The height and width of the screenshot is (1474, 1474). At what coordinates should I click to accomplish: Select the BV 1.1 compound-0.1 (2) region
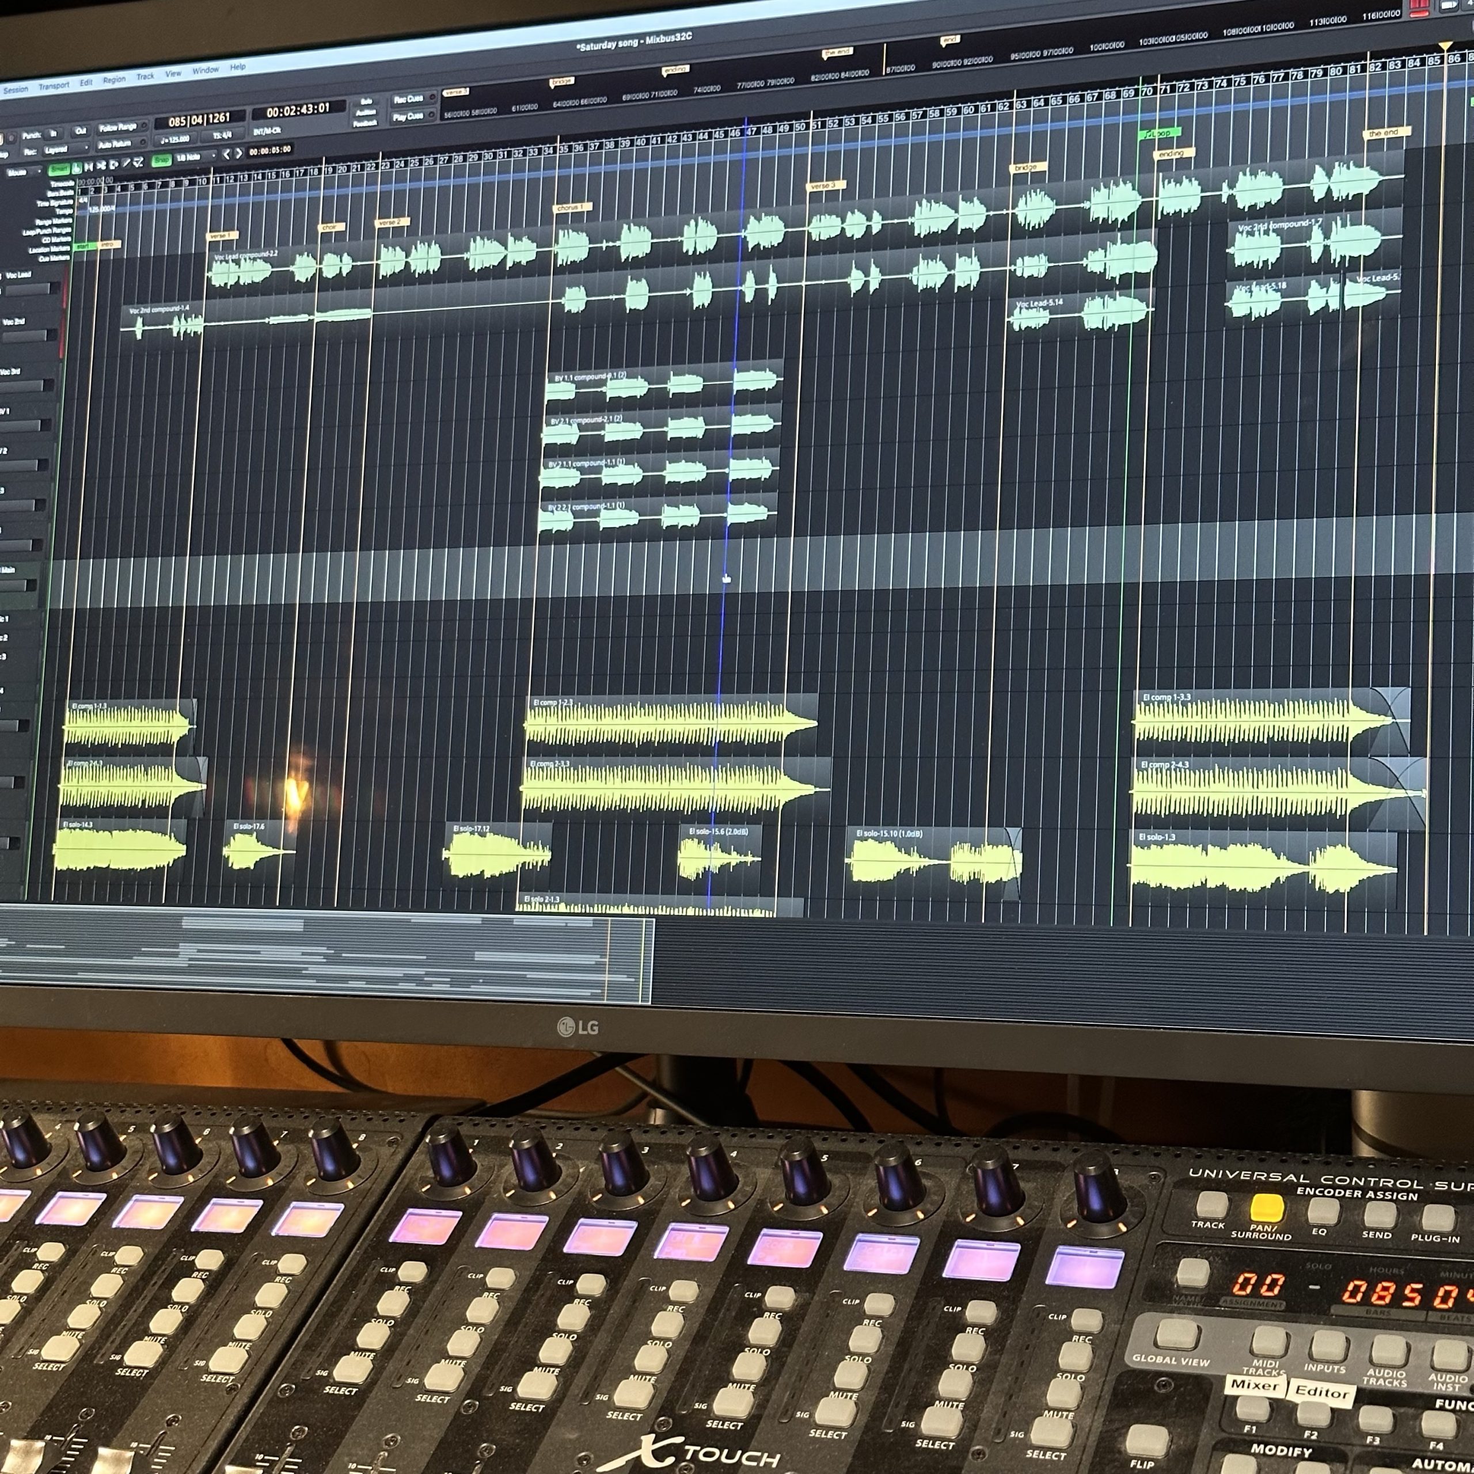[664, 384]
